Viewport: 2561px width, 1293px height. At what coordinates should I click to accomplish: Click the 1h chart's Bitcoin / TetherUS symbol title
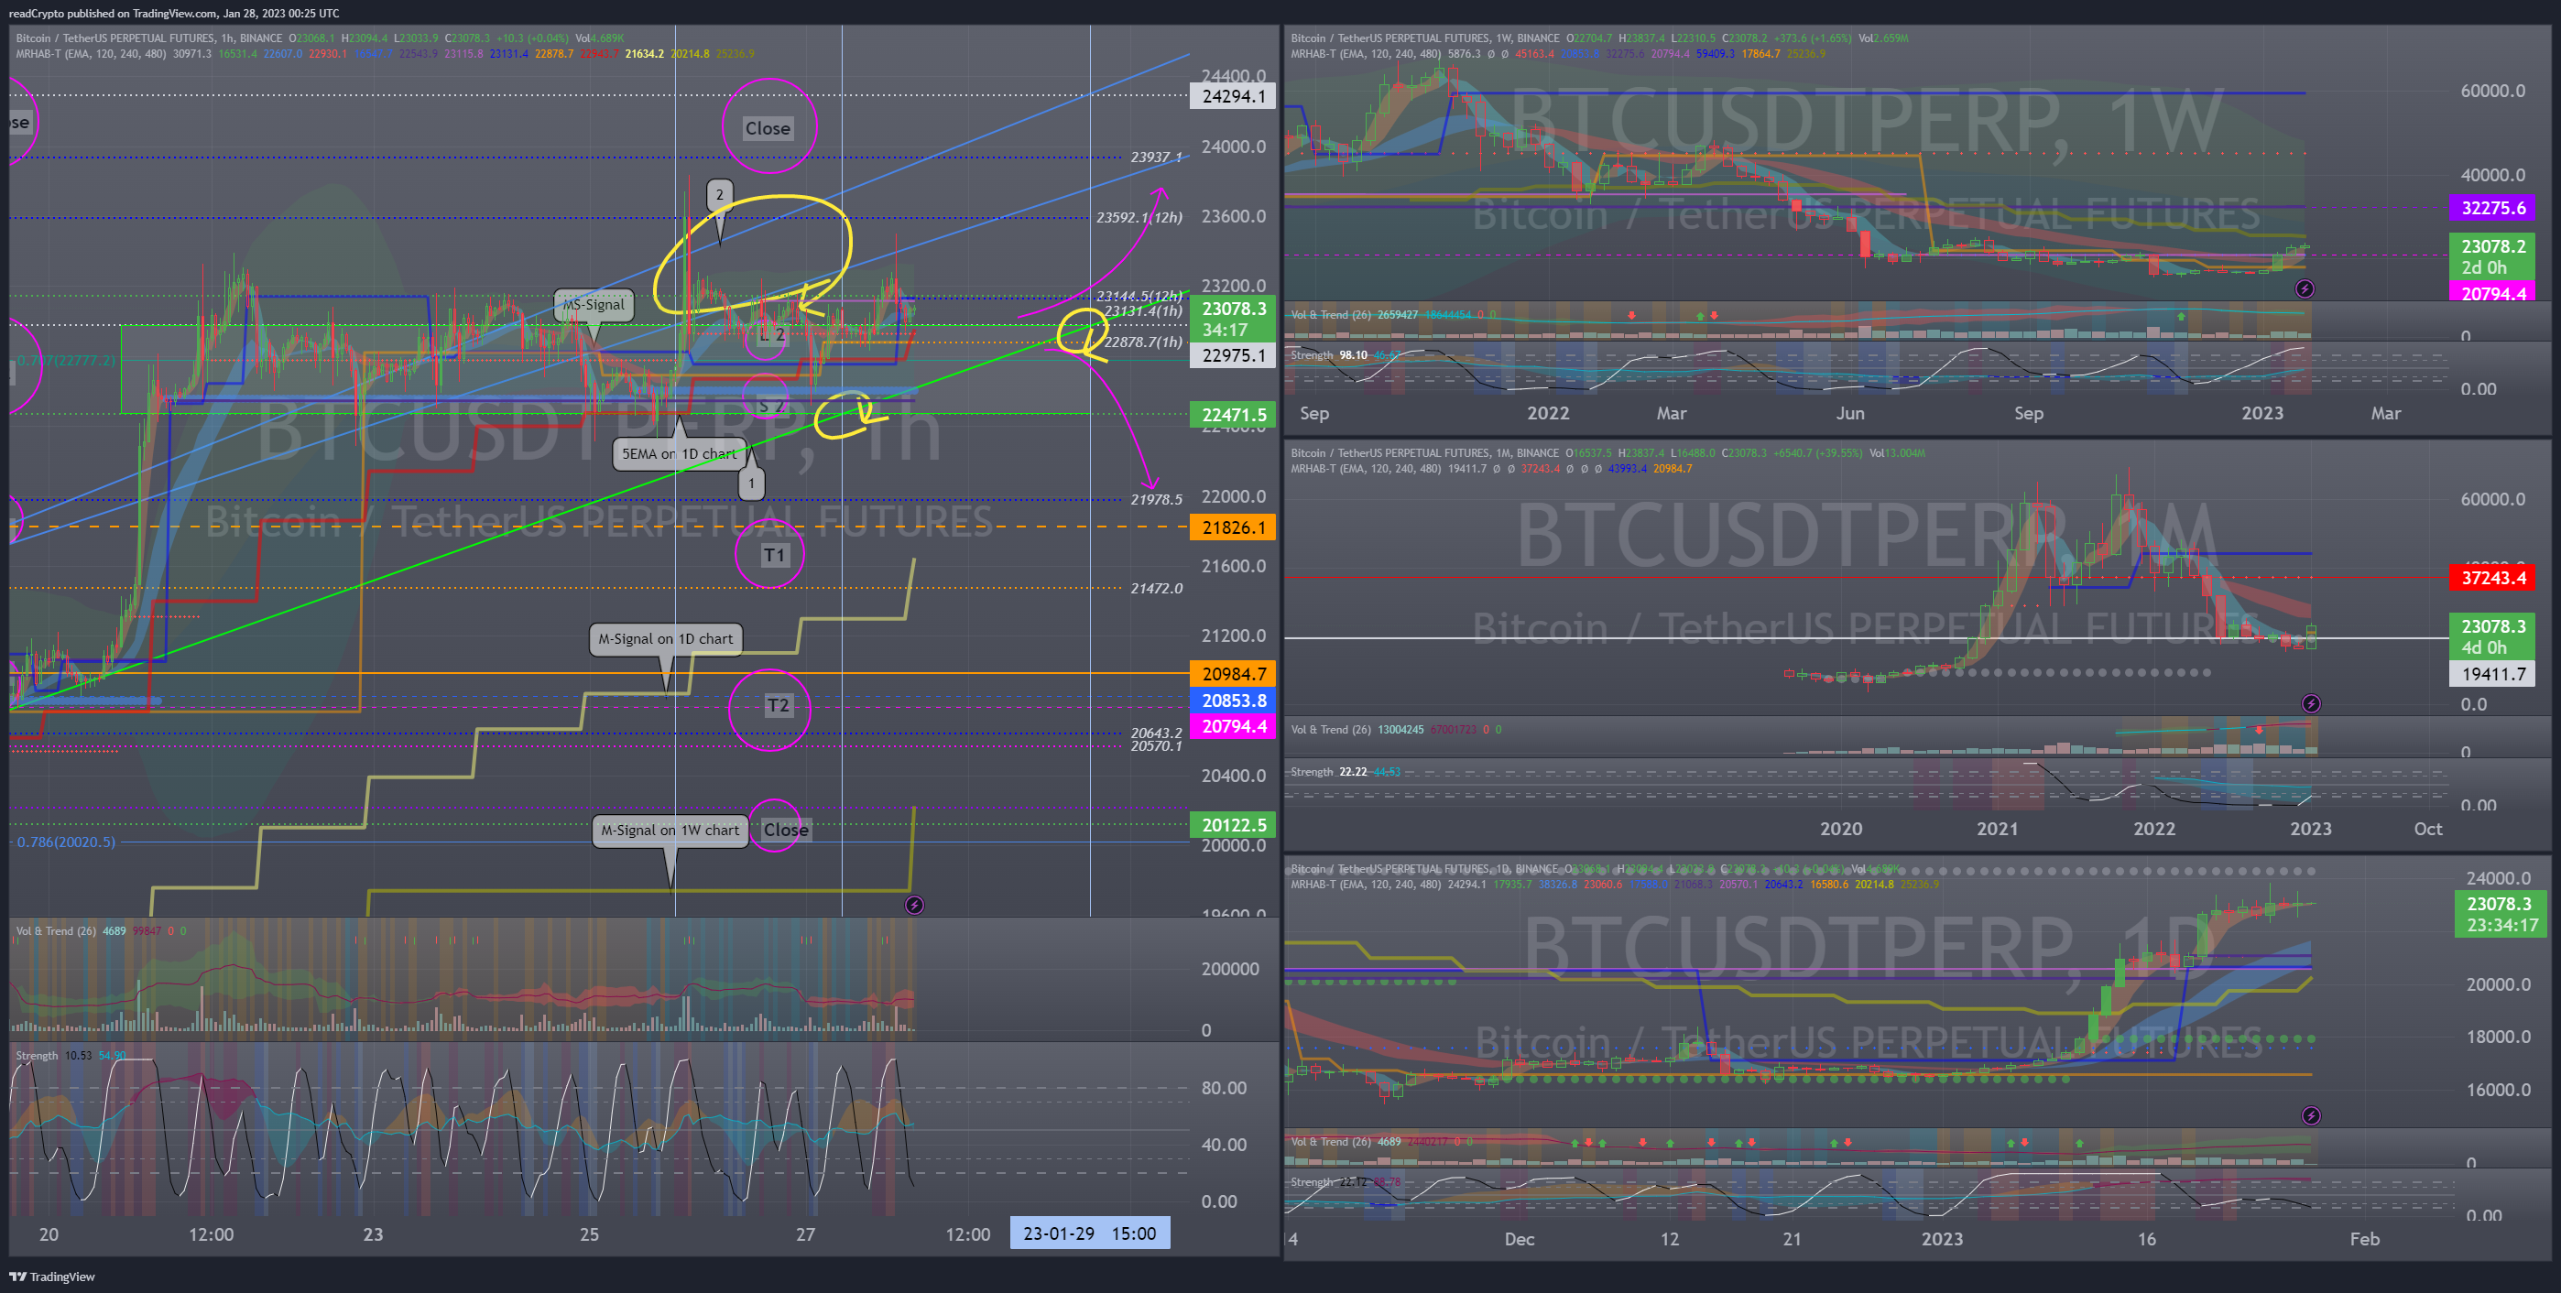tap(149, 38)
